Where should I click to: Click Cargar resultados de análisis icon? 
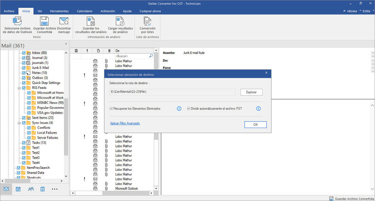(120, 21)
